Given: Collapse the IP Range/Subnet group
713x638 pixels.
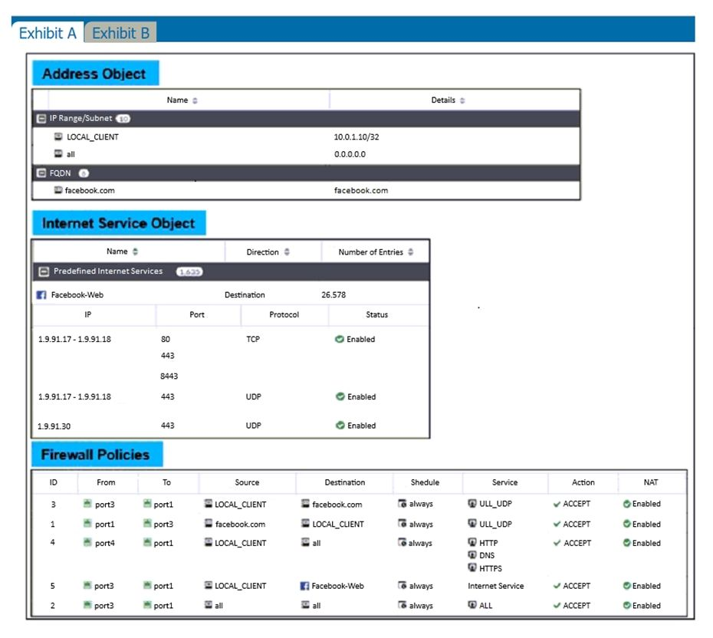Looking at the screenshot, I should [41, 119].
